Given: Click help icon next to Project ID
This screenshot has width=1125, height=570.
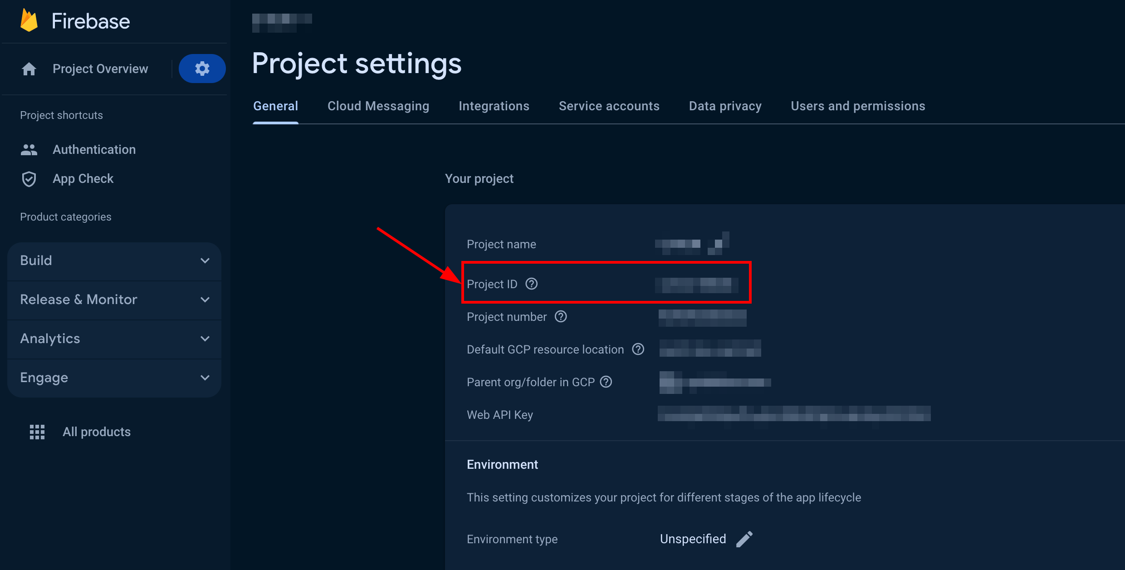Looking at the screenshot, I should click(x=531, y=284).
